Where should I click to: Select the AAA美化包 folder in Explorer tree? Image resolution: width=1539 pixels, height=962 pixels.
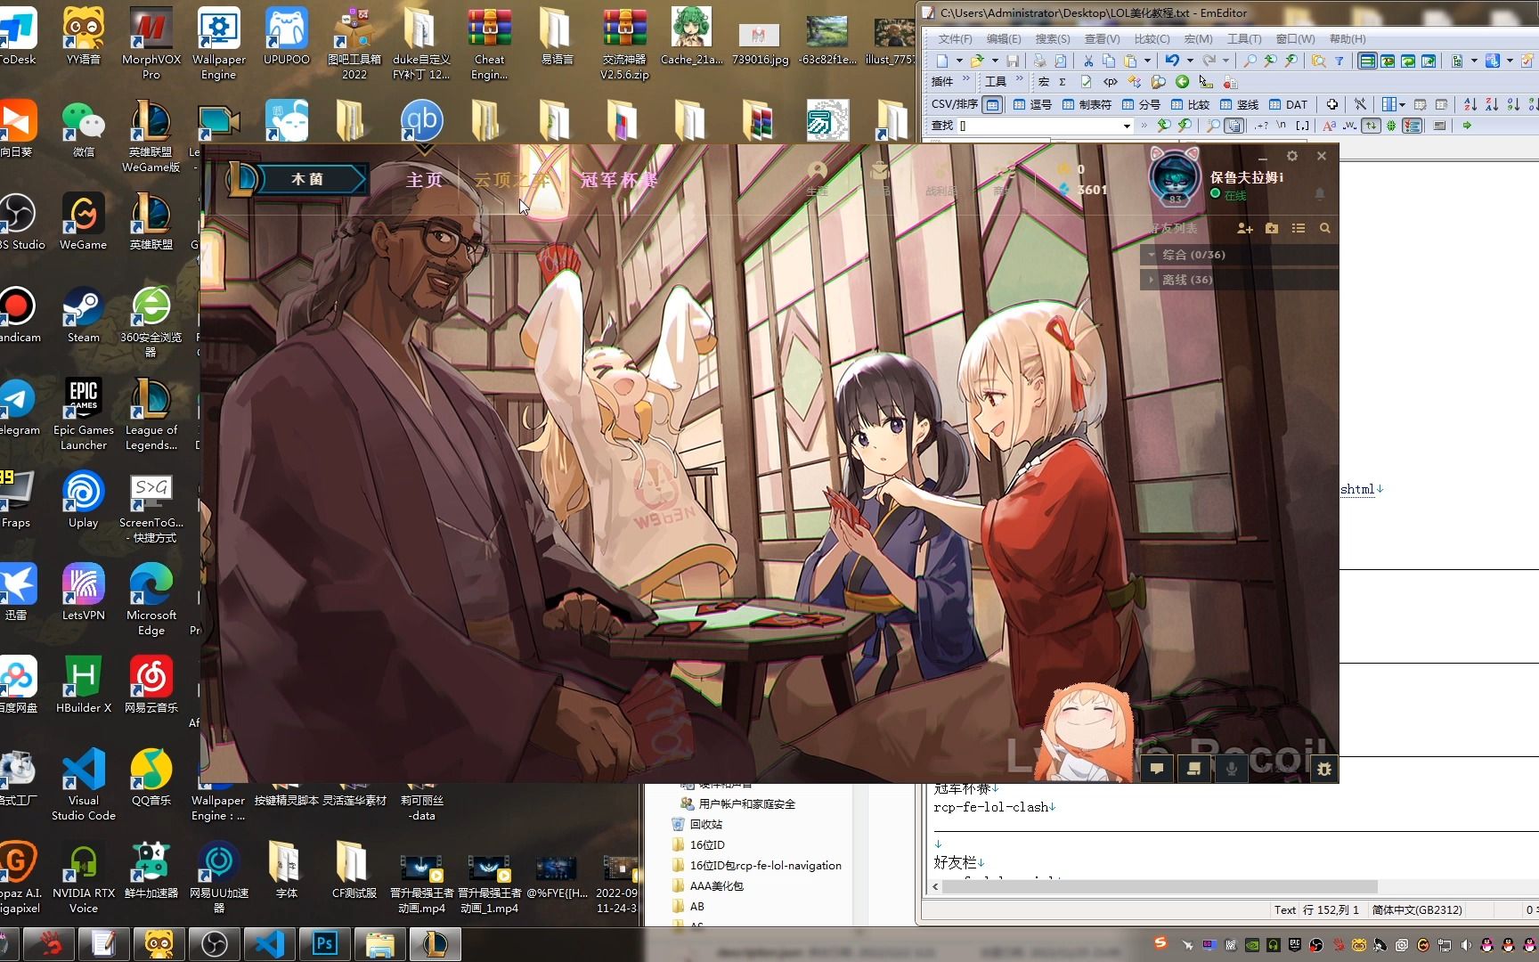[707, 885]
